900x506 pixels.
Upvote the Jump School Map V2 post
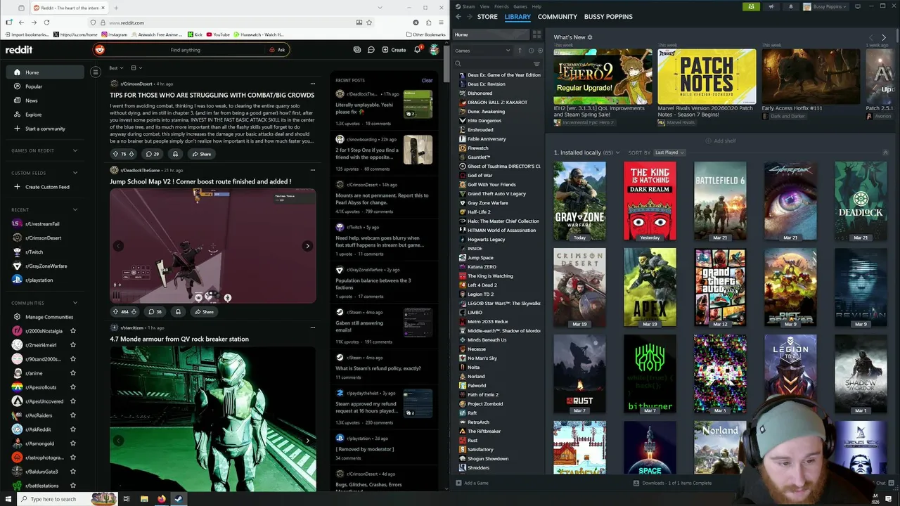115,311
